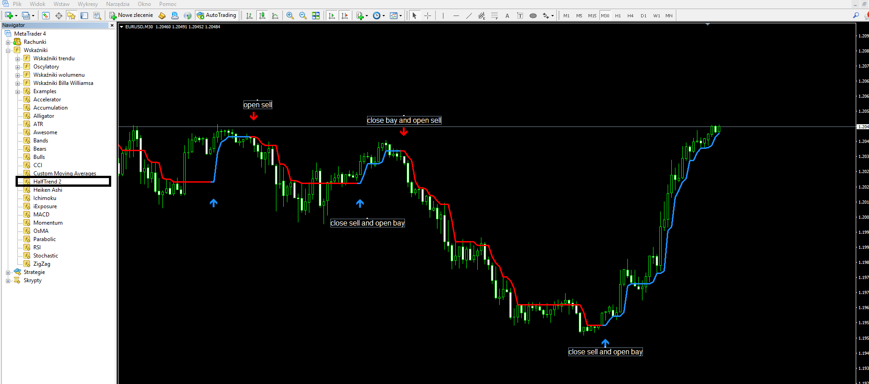Open the Terminal window icon
Viewport: 869px width, 384px height.
click(x=84, y=16)
